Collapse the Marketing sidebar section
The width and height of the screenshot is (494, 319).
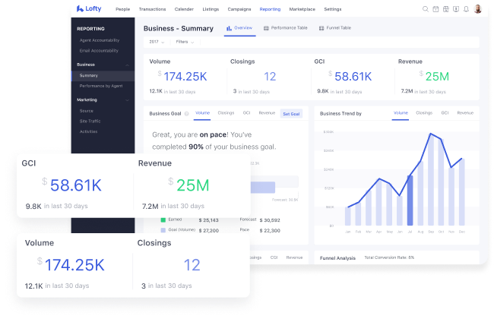127,99
